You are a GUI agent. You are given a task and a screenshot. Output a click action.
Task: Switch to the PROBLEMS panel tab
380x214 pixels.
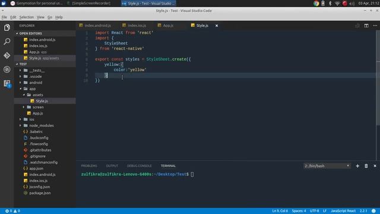point(89,166)
